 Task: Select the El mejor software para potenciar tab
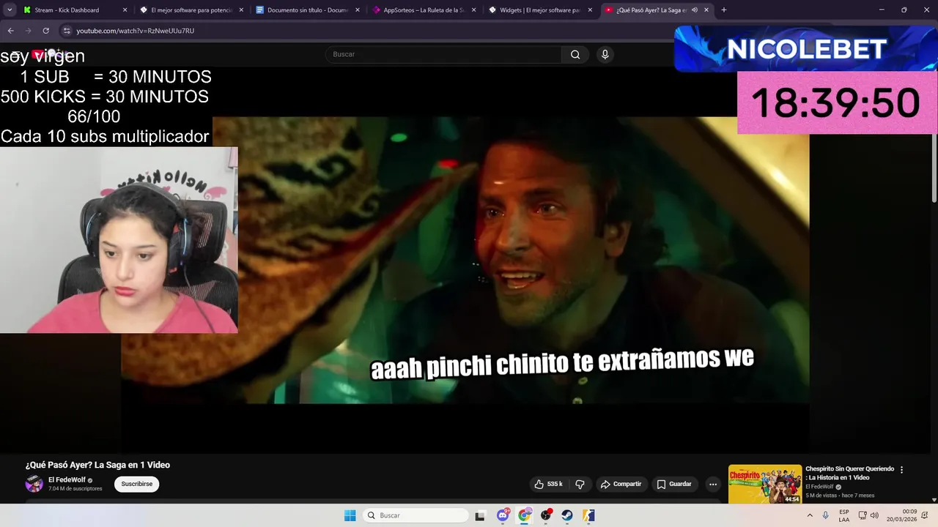(x=192, y=10)
